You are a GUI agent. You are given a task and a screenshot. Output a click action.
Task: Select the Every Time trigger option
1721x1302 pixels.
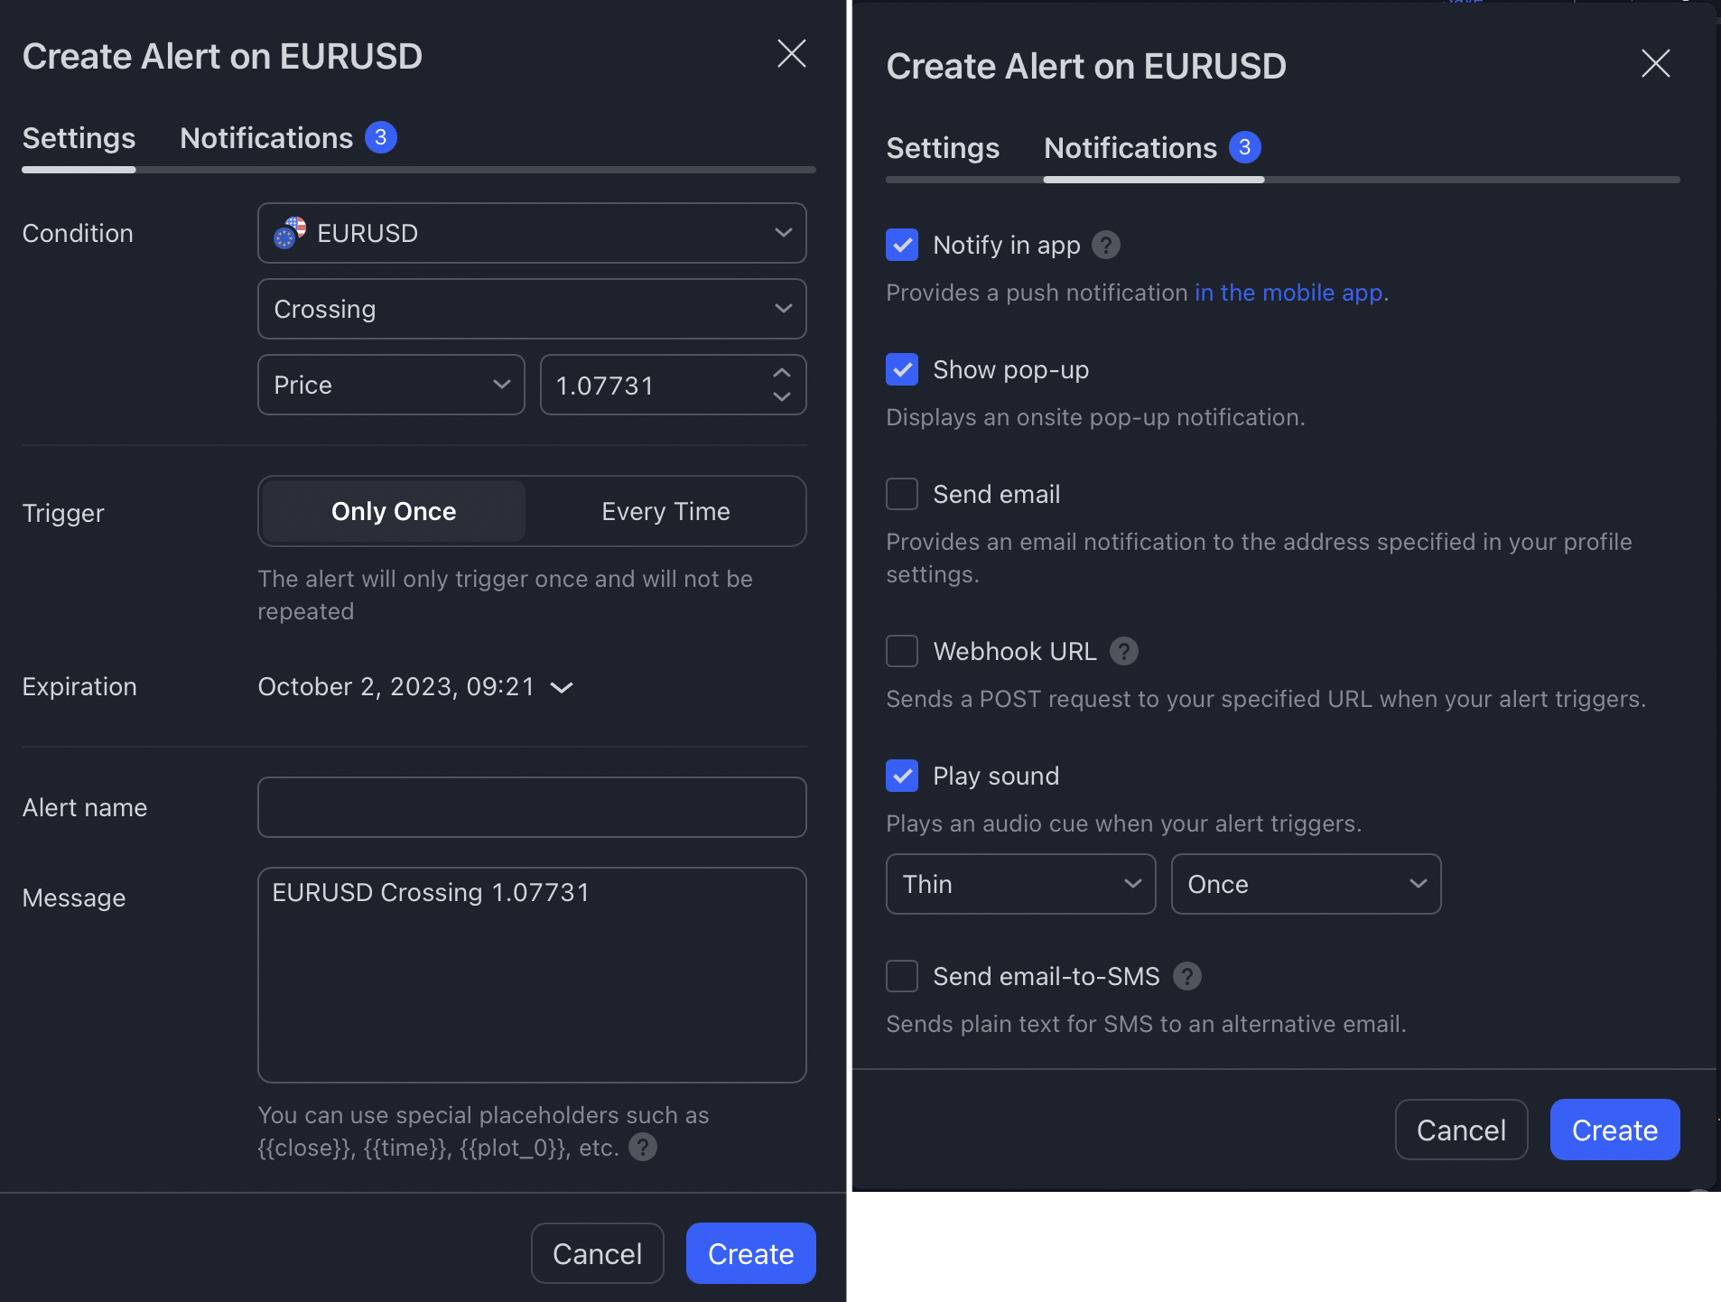coord(665,511)
